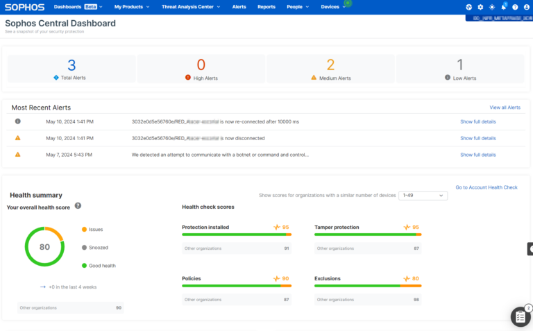Screen dimensions: 533x331
Task: Open the globe icon in header
Action: (468, 7)
